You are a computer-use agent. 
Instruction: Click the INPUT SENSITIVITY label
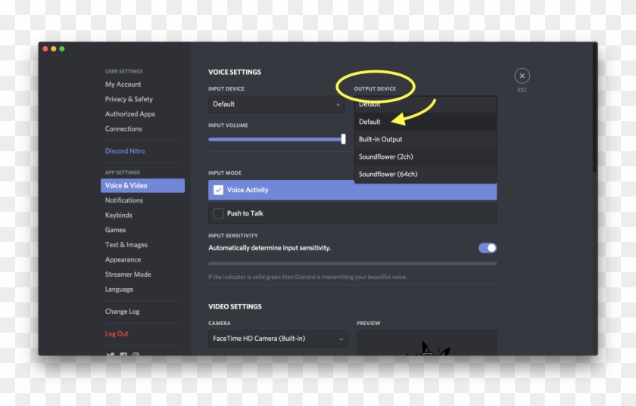[x=233, y=236]
